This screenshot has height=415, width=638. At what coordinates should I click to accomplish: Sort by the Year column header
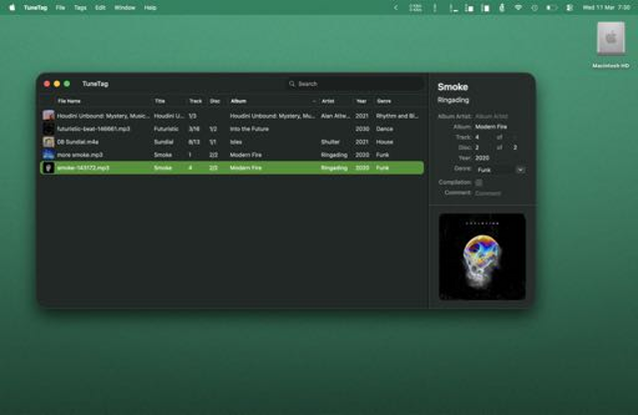(x=361, y=101)
